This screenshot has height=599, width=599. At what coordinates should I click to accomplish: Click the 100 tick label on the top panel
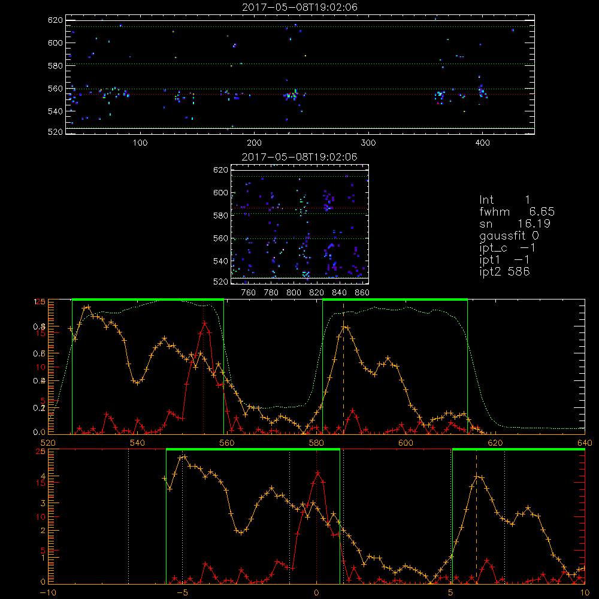click(140, 143)
